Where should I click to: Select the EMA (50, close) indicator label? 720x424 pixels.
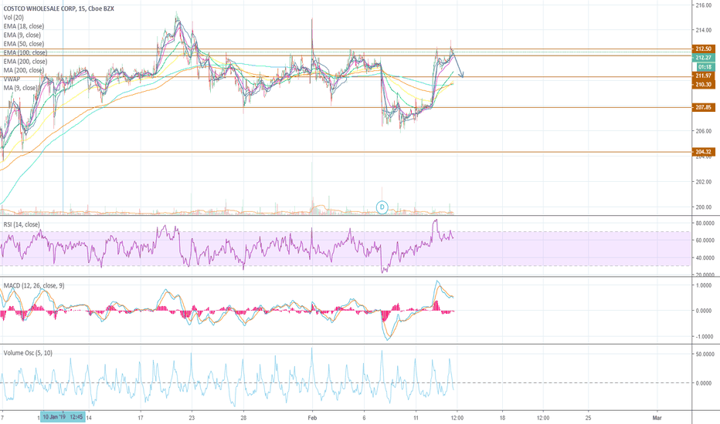point(24,43)
